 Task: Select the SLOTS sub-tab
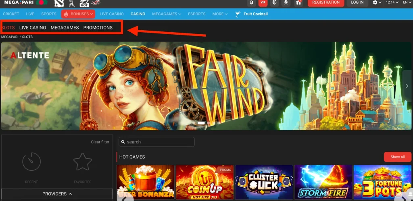pyautogui.click(x=8, y=28)
